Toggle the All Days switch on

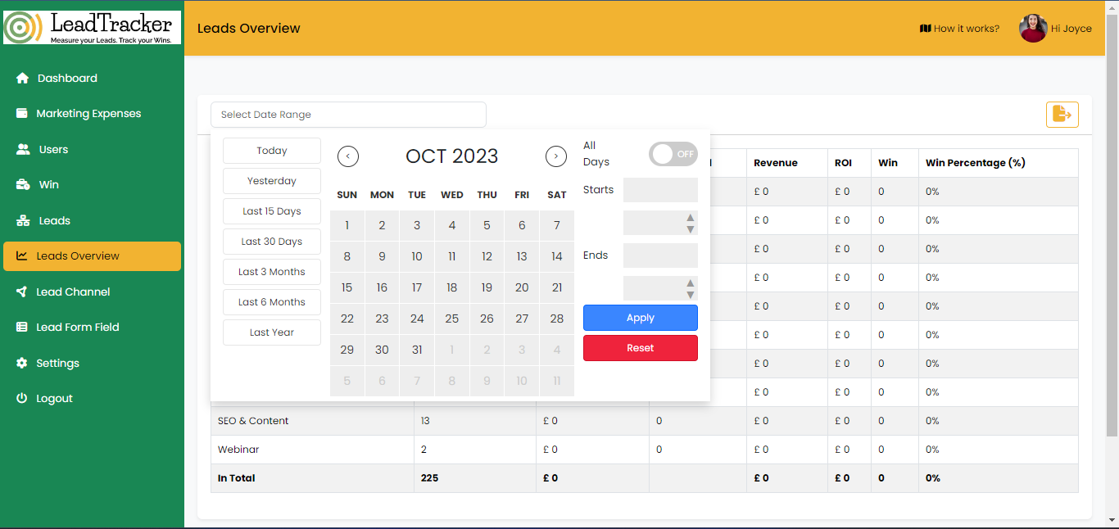pyautogui.click(x=673, y=154)
